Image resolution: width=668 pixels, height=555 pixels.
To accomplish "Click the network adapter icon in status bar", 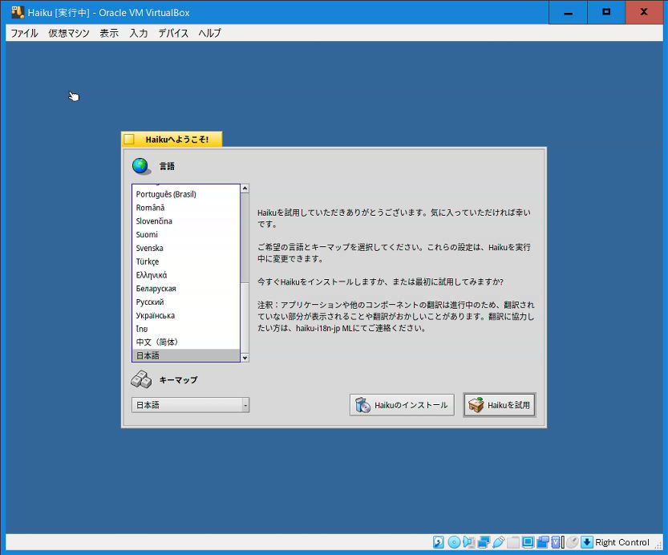I will [484, 542].
